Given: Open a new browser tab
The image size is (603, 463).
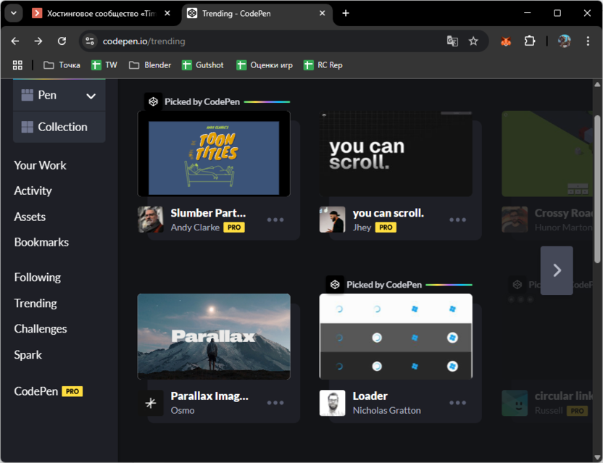Looking at the screenshot, I should pyautogui.click(x=346, y=13).
